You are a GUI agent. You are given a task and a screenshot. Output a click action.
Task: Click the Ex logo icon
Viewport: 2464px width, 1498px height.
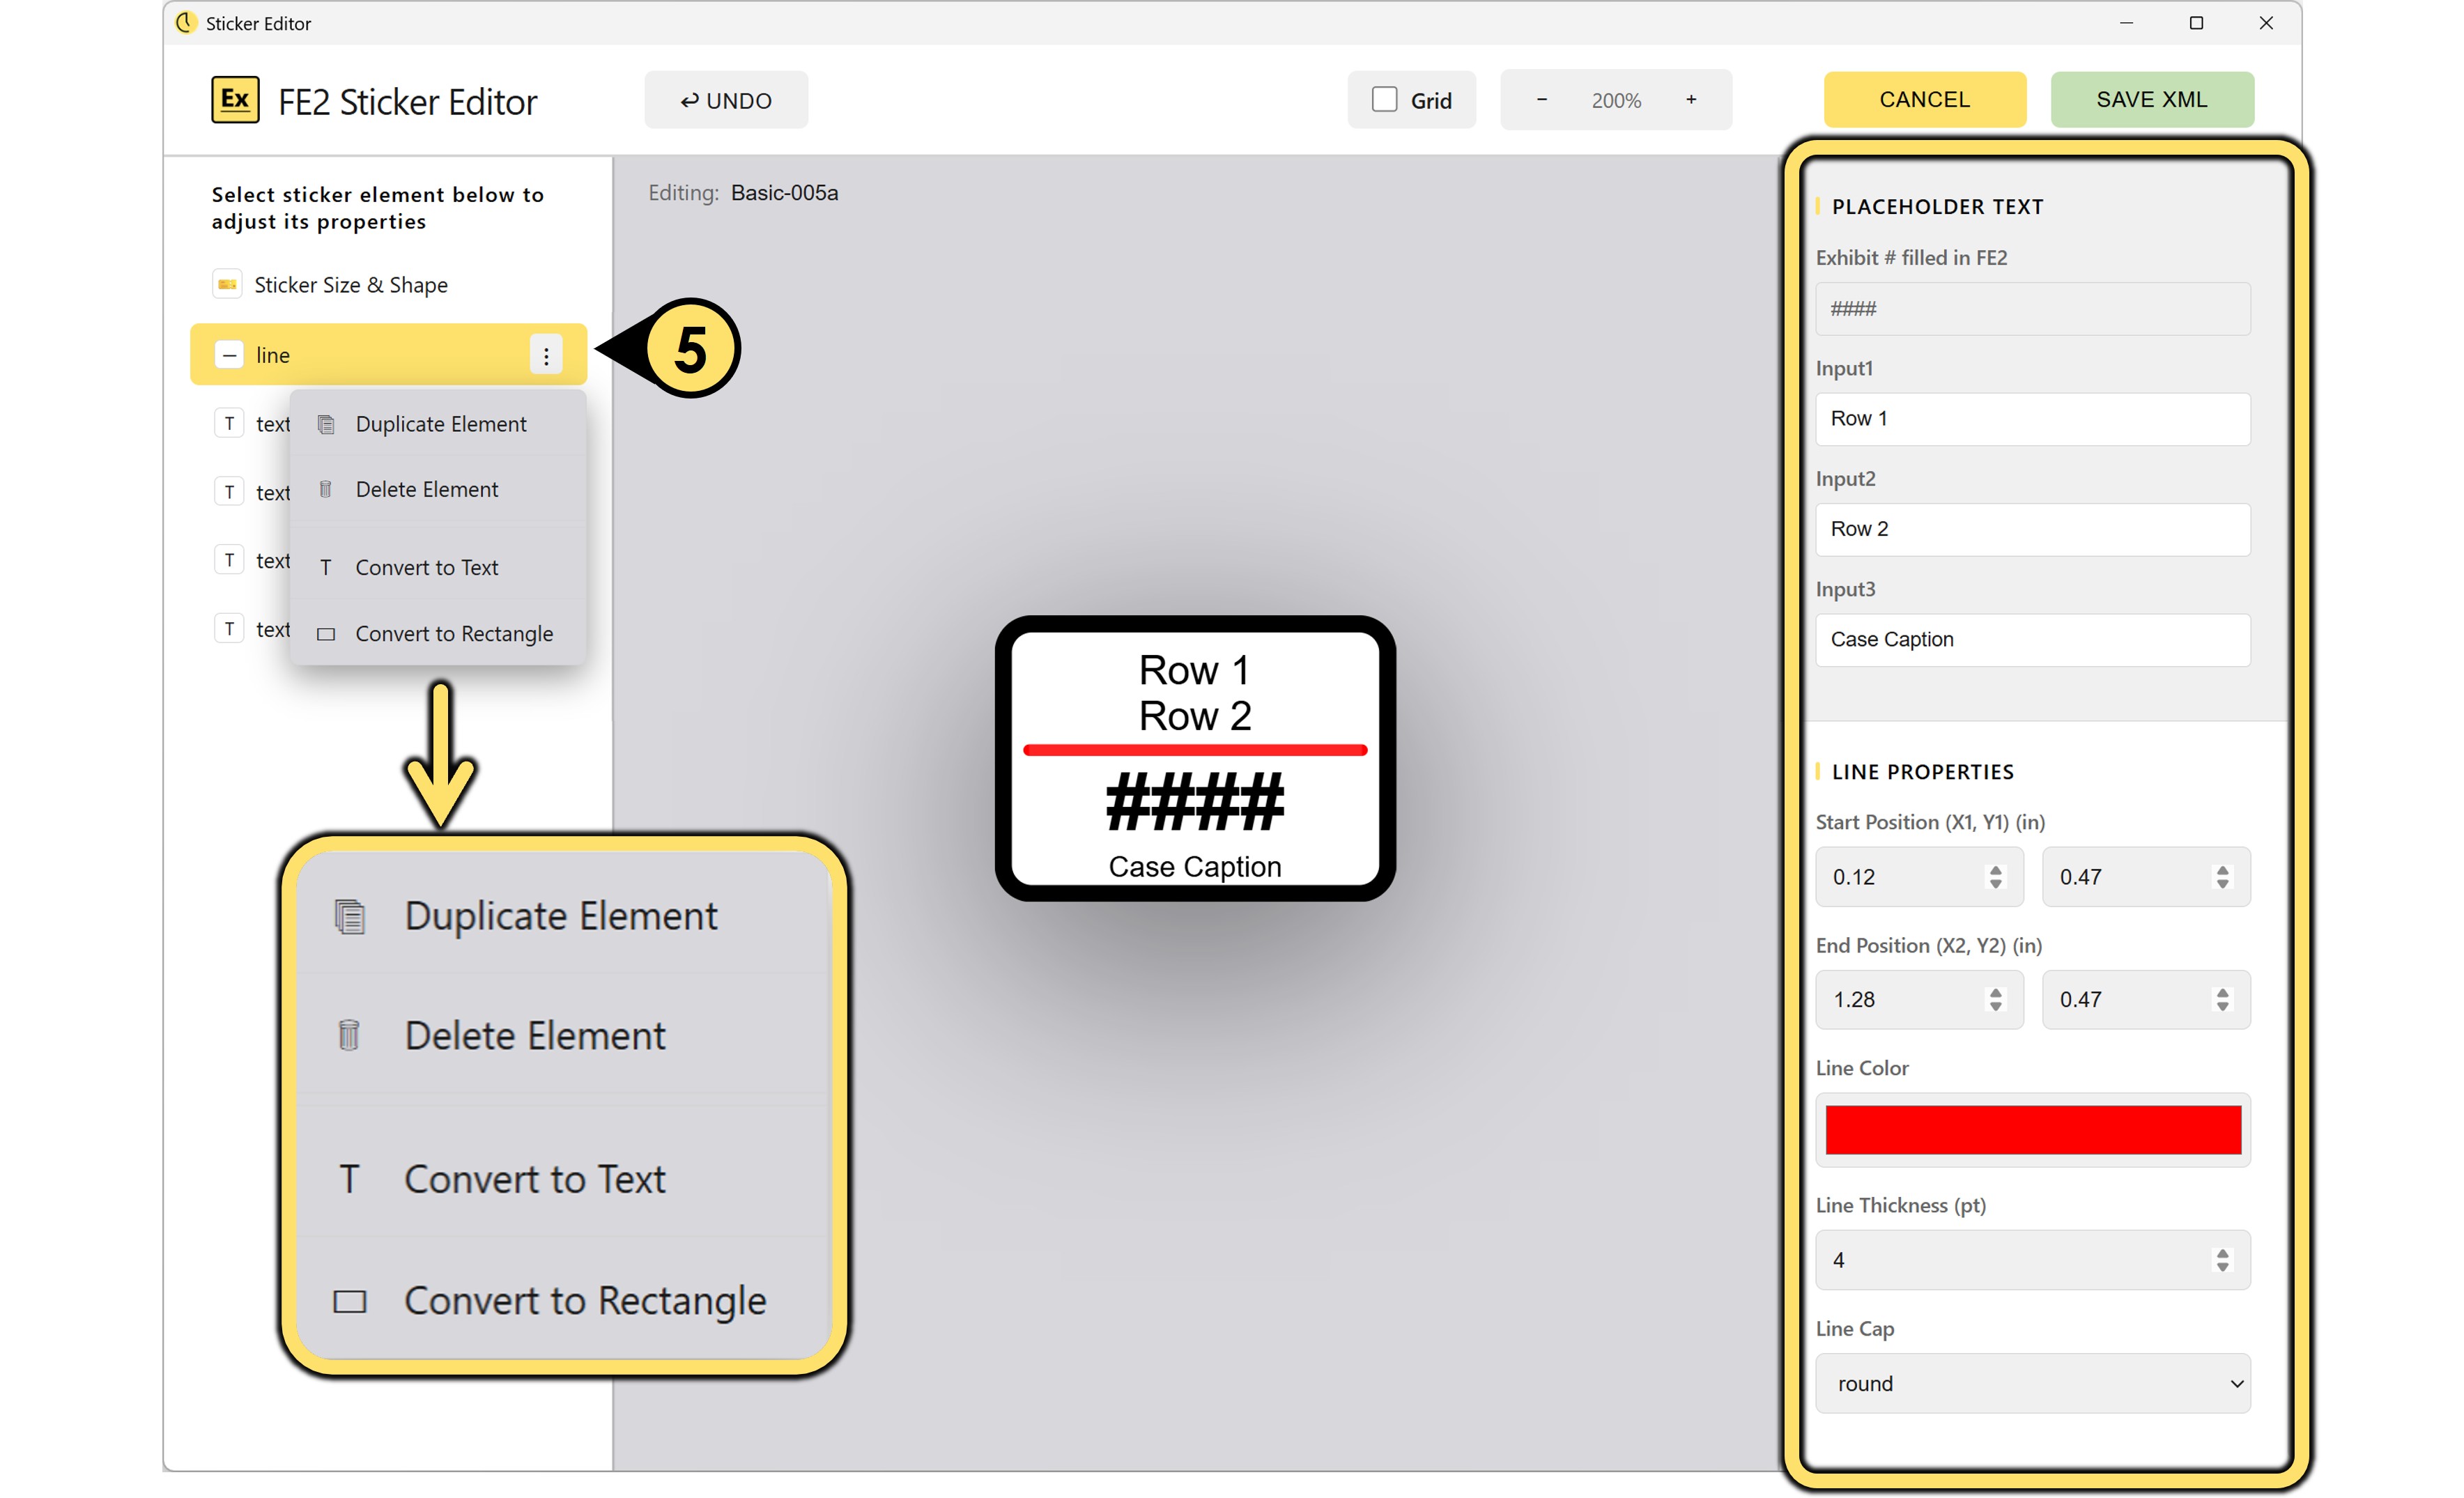tap(235, 100)
